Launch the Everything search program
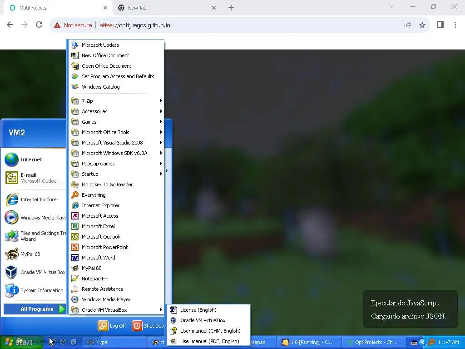 pos(116,194)
